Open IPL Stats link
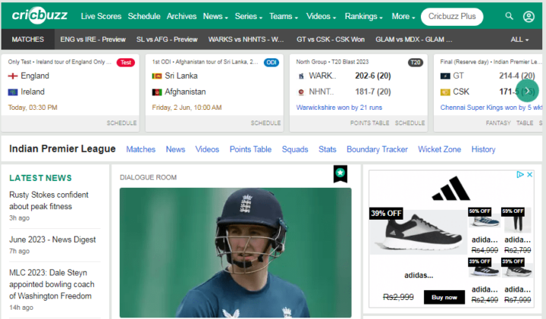This screenshot has width=546, height=319. (328, 149)
